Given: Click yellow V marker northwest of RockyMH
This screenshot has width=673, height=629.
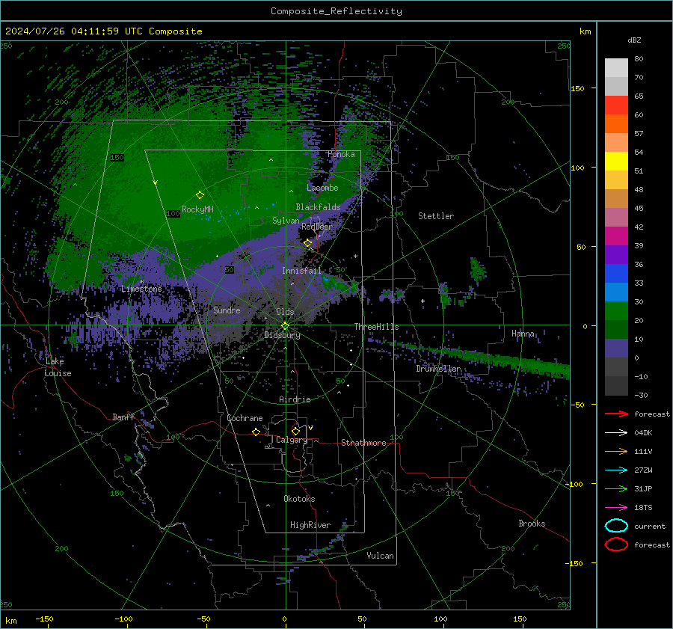Looking at the screenshot, I should (x=156, y=182).
